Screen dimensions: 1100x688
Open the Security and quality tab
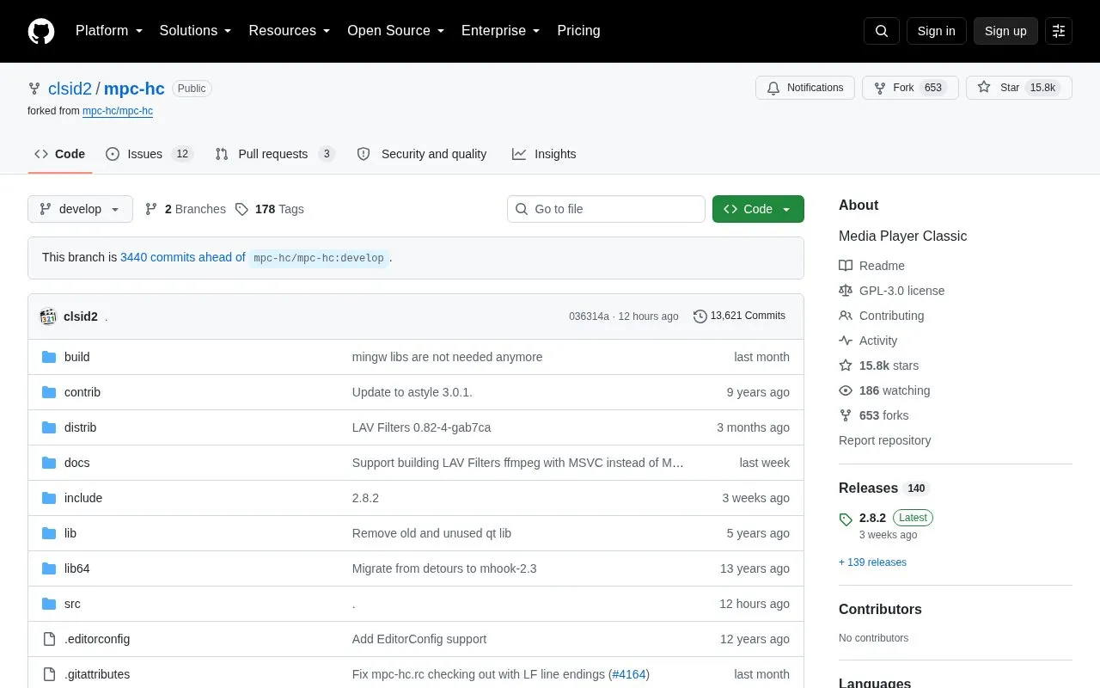pyautogui.click(x=422, y=154)
